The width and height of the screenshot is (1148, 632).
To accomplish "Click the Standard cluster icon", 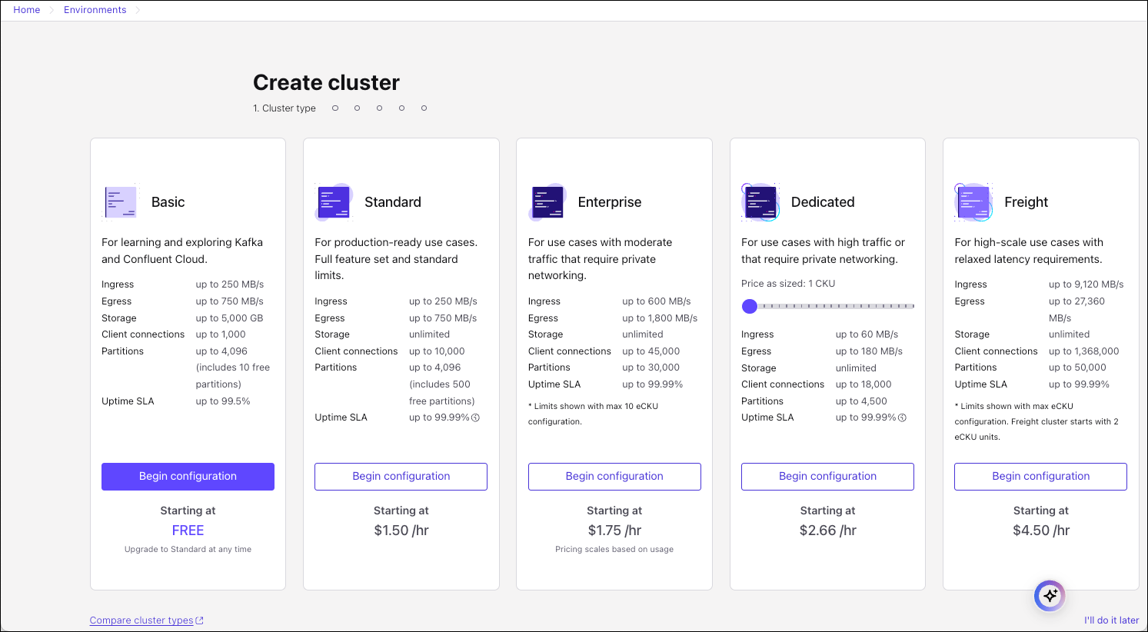I will tap(334, 202).
